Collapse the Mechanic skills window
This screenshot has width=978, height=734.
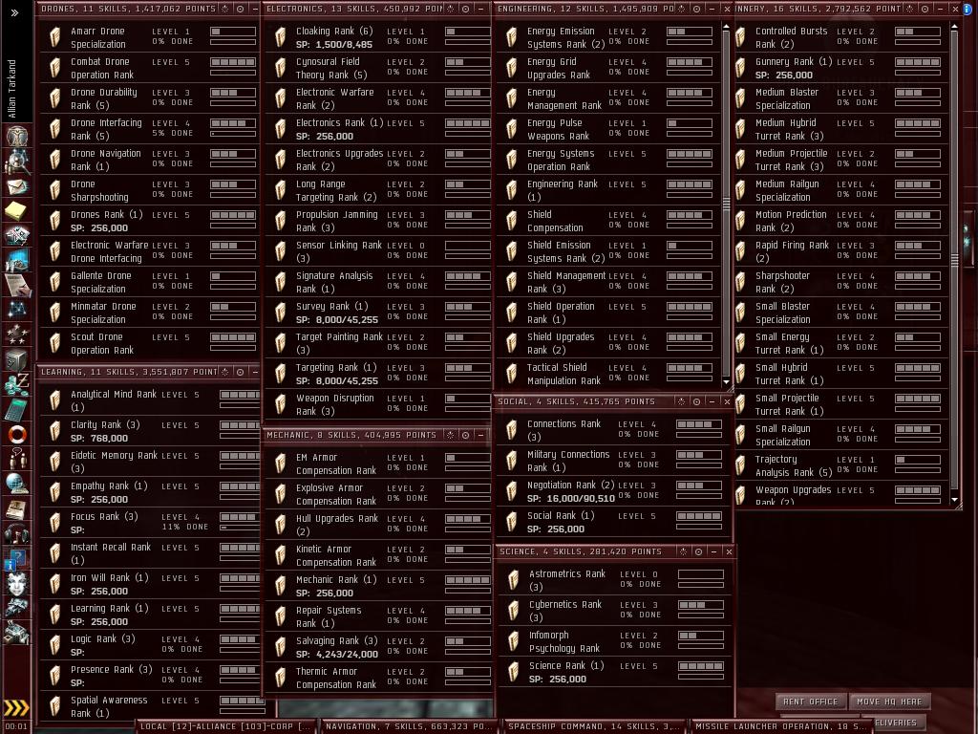coord(480,435)
